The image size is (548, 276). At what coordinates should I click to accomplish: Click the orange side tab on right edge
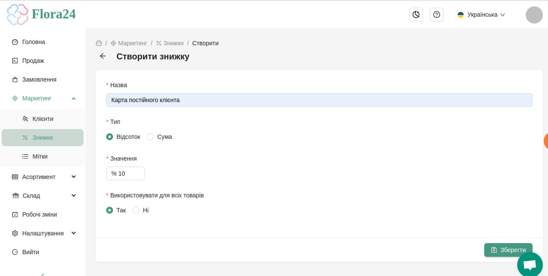click(546, 141)
